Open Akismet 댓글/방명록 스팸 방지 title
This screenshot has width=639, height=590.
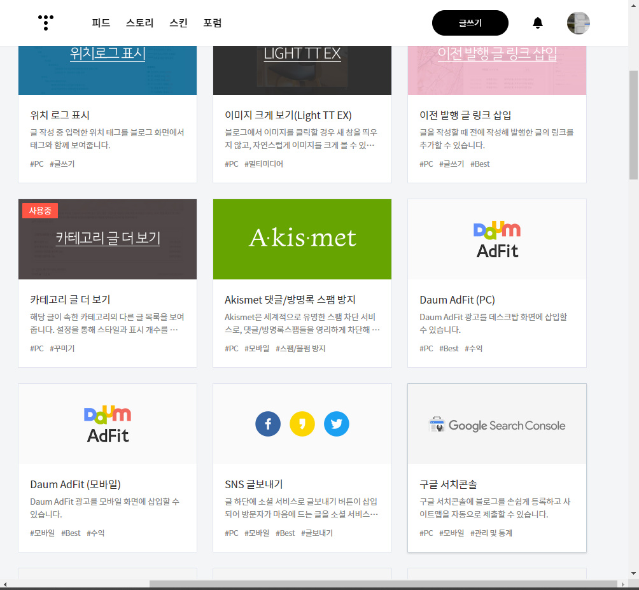[290, 300]
